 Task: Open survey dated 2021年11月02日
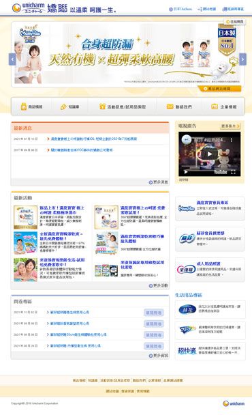click(x=69, y=313)
